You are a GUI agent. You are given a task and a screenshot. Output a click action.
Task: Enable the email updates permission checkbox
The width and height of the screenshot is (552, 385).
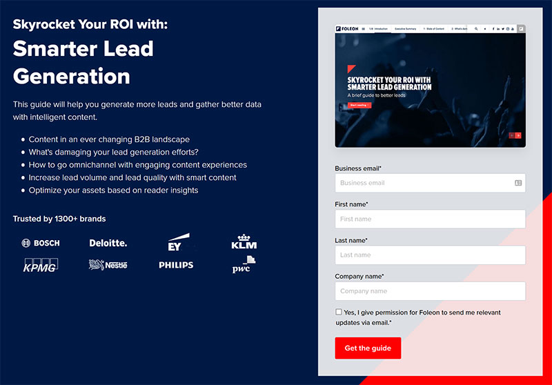coord(339,312)
